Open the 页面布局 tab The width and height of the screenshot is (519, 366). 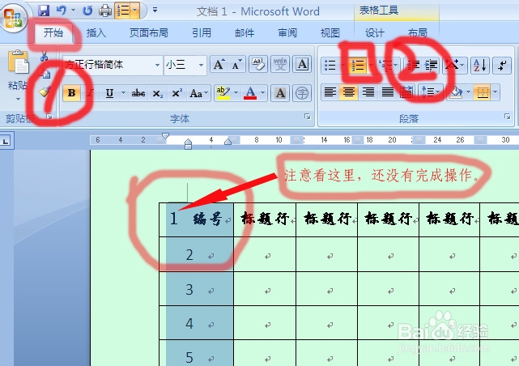coord(149,32)
